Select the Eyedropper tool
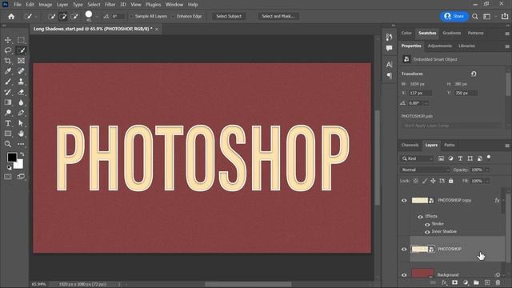This screenshot has width=512, height=288. click(x=8, y=71)
